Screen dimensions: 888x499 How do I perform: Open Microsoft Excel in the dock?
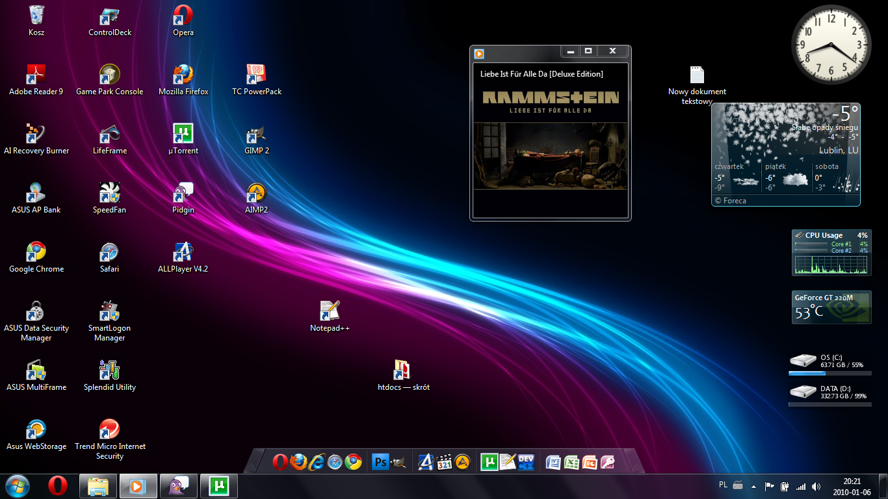point(571,462)
